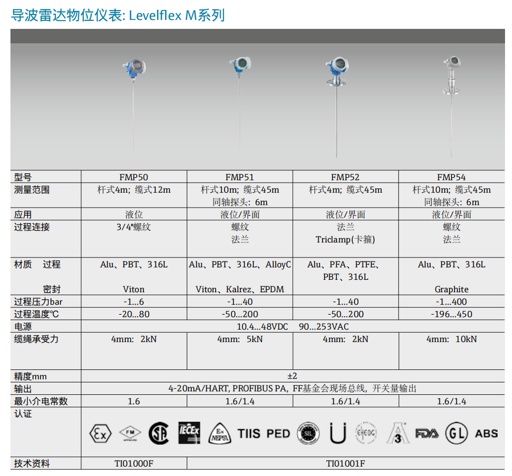
Task: Select the "TI01000F" technical document code
Action: (134, 464)
